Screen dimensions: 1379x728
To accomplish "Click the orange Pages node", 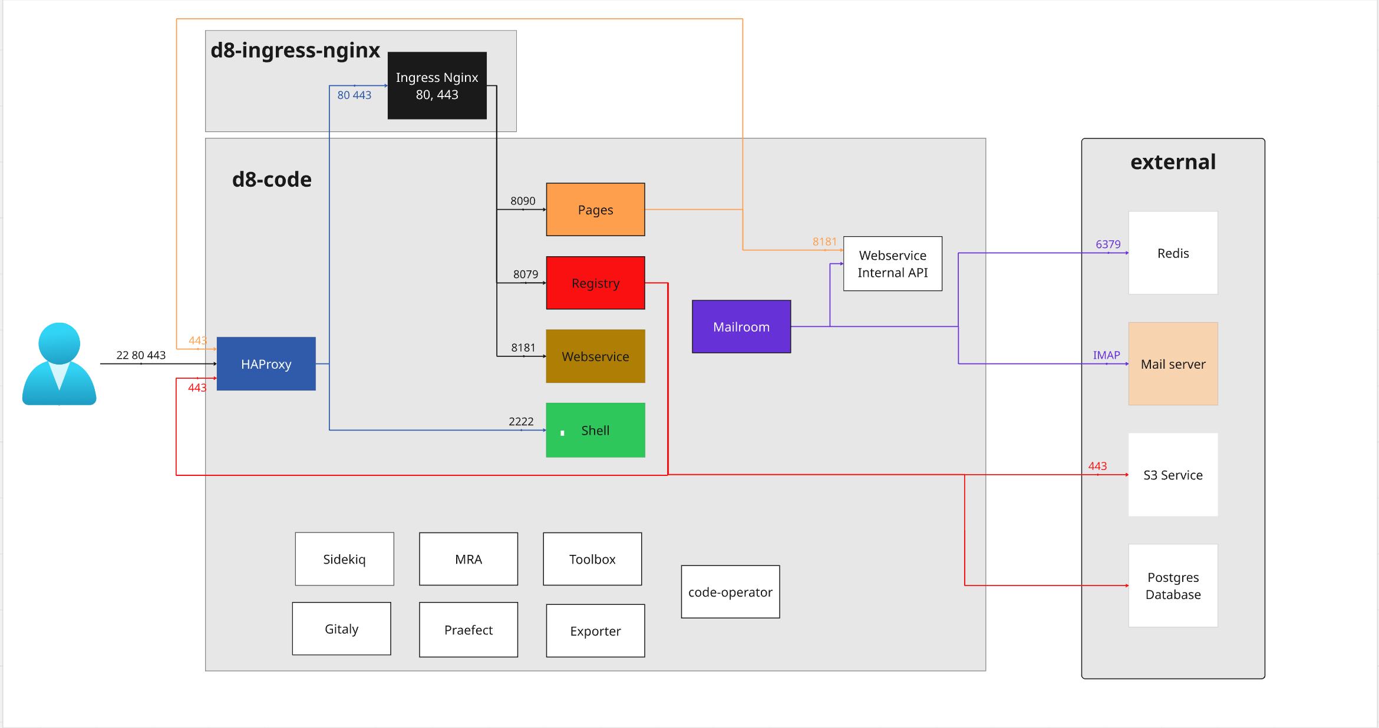I will [x=595, y=209].
